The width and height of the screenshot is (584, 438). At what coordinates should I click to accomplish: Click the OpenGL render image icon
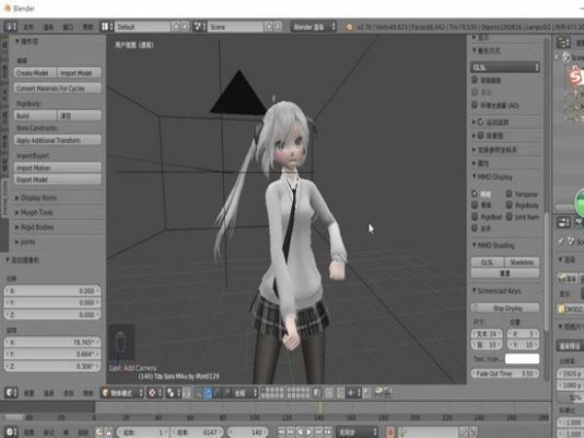pos(379,392)
